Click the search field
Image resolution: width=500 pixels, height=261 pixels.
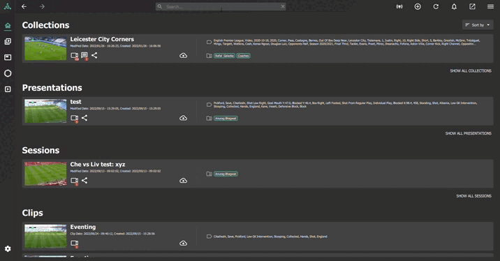(x=221, y=6)
